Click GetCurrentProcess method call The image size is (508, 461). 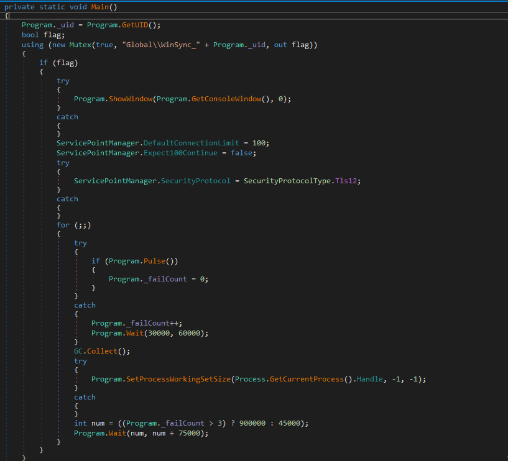pyautogui.click(x=307, y=379)
